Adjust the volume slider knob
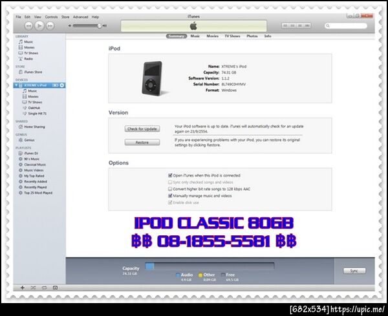This screenshot has width=388, height=316. 99,26
